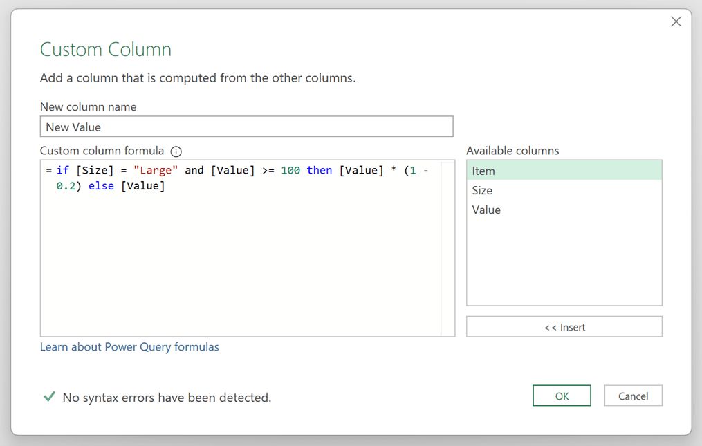Screen dimensions: 702x446
Task: Click the number 100 in the formula
Action: tap(293, 169)
